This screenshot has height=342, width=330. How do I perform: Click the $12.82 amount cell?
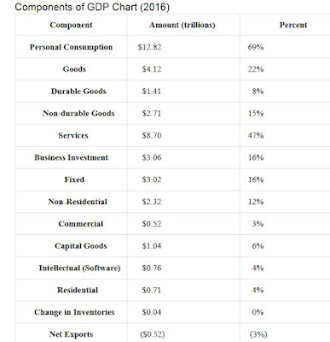click(x=149, y=47)
